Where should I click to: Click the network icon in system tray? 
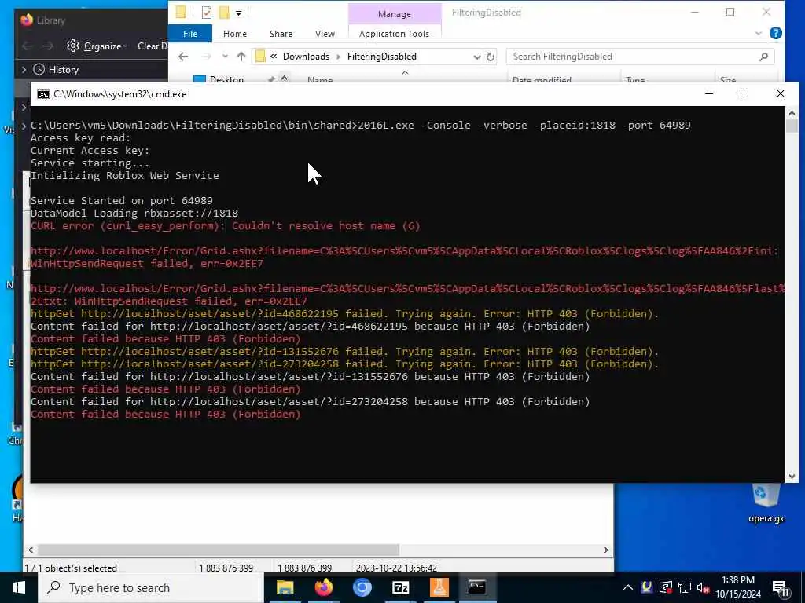[x=685, y=587]
